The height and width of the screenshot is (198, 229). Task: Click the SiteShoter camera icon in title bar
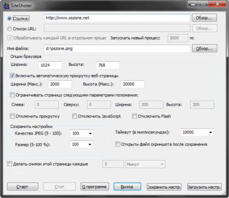(6, 6)
